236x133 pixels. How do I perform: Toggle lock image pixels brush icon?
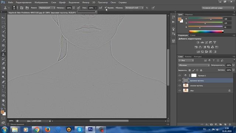[193, 70]
